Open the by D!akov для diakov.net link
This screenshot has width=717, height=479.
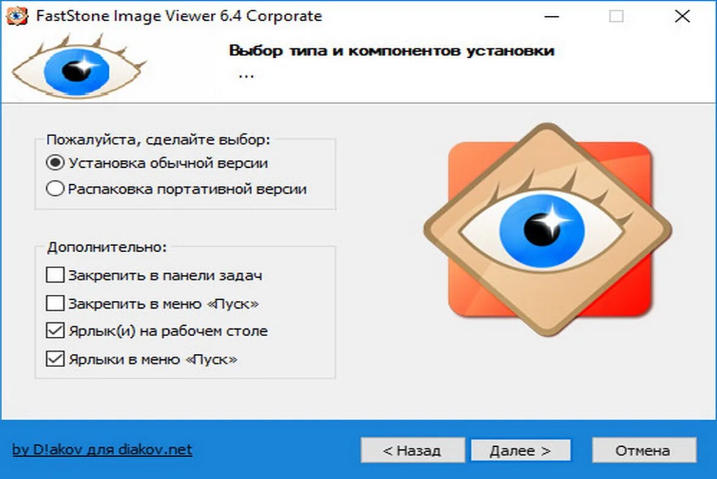pyautogui.click(x=102, y=449)
